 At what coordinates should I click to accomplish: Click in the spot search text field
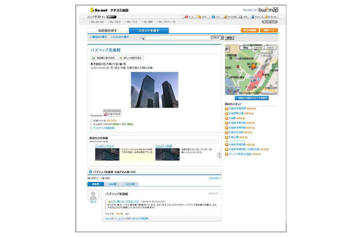[178, 37]
